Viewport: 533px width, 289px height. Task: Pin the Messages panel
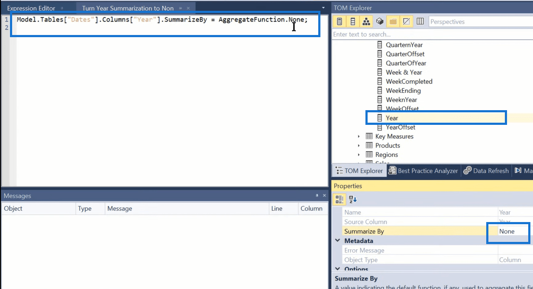(x=317, y=196)
